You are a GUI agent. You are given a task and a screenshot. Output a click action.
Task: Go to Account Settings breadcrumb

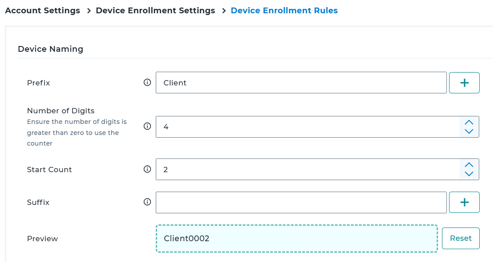point(43,11)
